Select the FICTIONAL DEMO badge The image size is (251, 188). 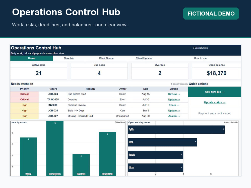point(211,14)
